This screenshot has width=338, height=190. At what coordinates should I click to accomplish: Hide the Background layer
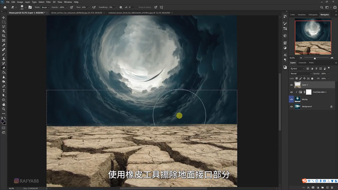tap(291, 106)
